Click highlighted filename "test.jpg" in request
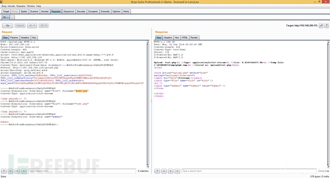Image resolution: width=330 pixels, height=178 pixels. (x=82, y=91)
